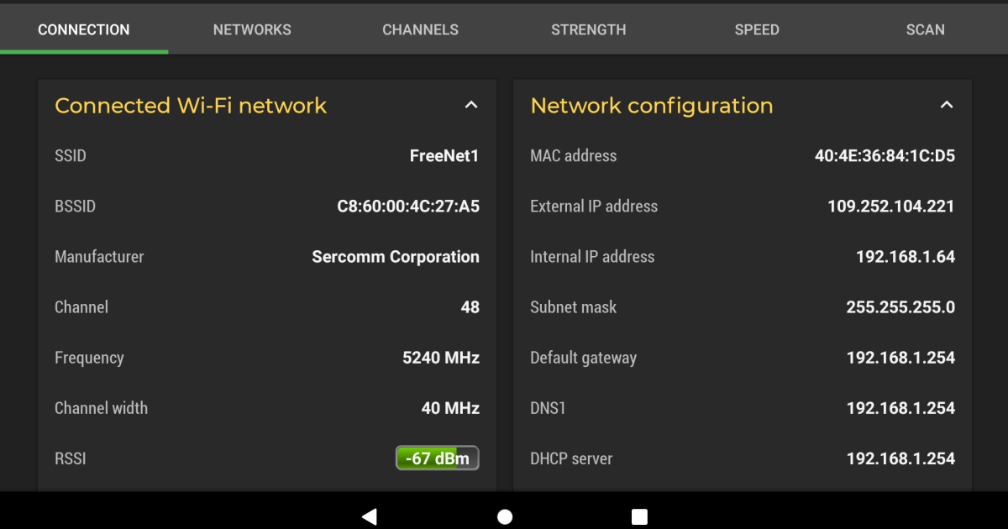Collapse the Network configuration panel chevron
The image size is (1008, 529).
coord(947,104)
